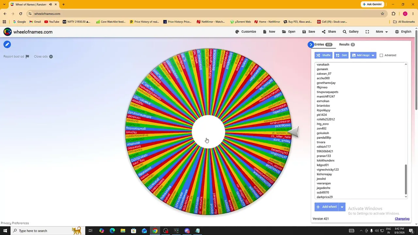Show hidden tray icons chevron

(361, 231)
